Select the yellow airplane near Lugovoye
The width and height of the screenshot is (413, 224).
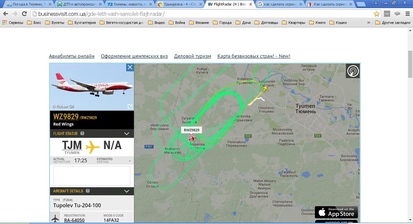point(265,88)
